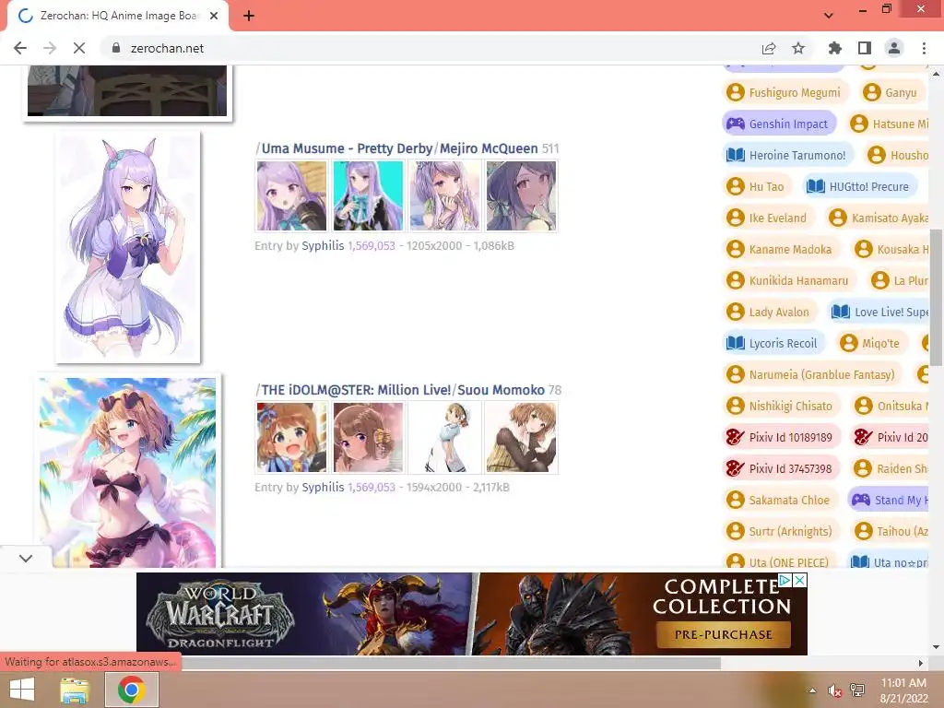Open first small Suou Momoko thumbnail
This screenshot has height=708, width=944.
pyautogui.click(x=291, y=437)
